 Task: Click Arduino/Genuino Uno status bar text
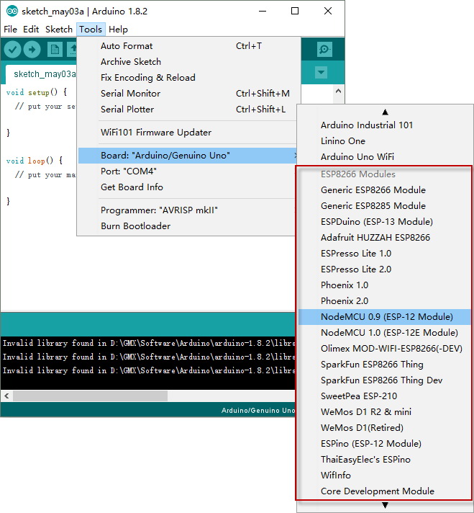point(258,410)
